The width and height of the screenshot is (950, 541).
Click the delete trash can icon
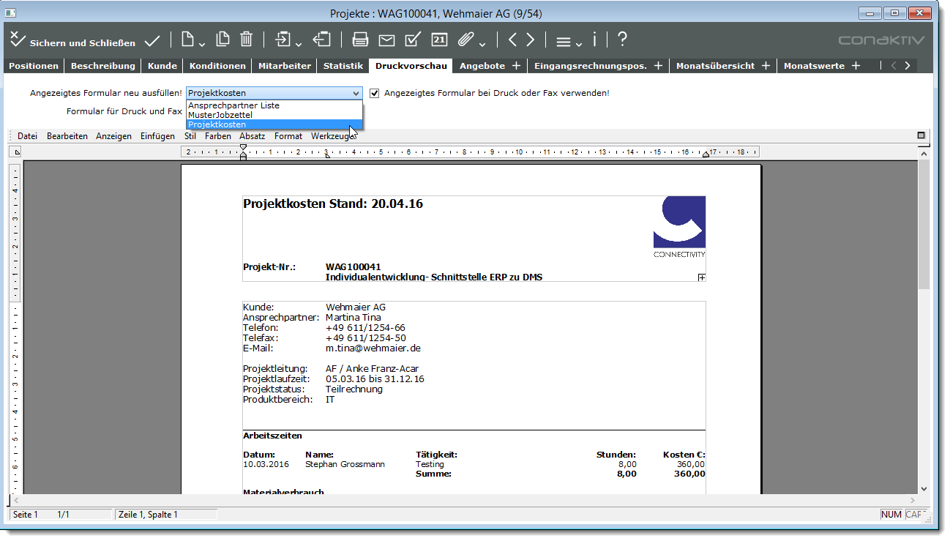tap(247, 40)
